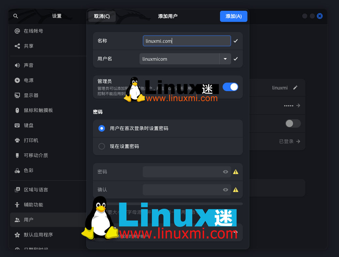Disable the 管理员 switch
The height and width of the screenshot is (257, 339).
[230, 87]
